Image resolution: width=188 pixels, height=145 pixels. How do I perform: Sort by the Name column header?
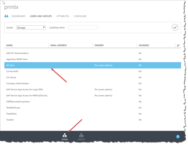coord(9,45)
